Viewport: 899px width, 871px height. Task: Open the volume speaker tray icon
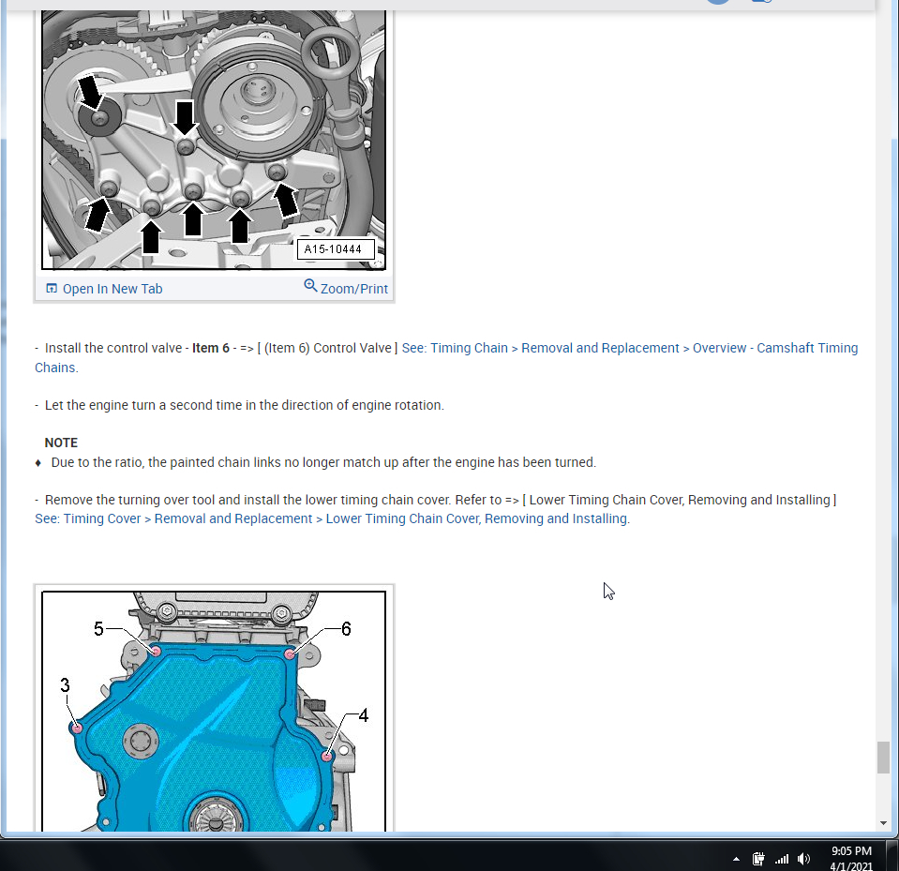[803, 859]
